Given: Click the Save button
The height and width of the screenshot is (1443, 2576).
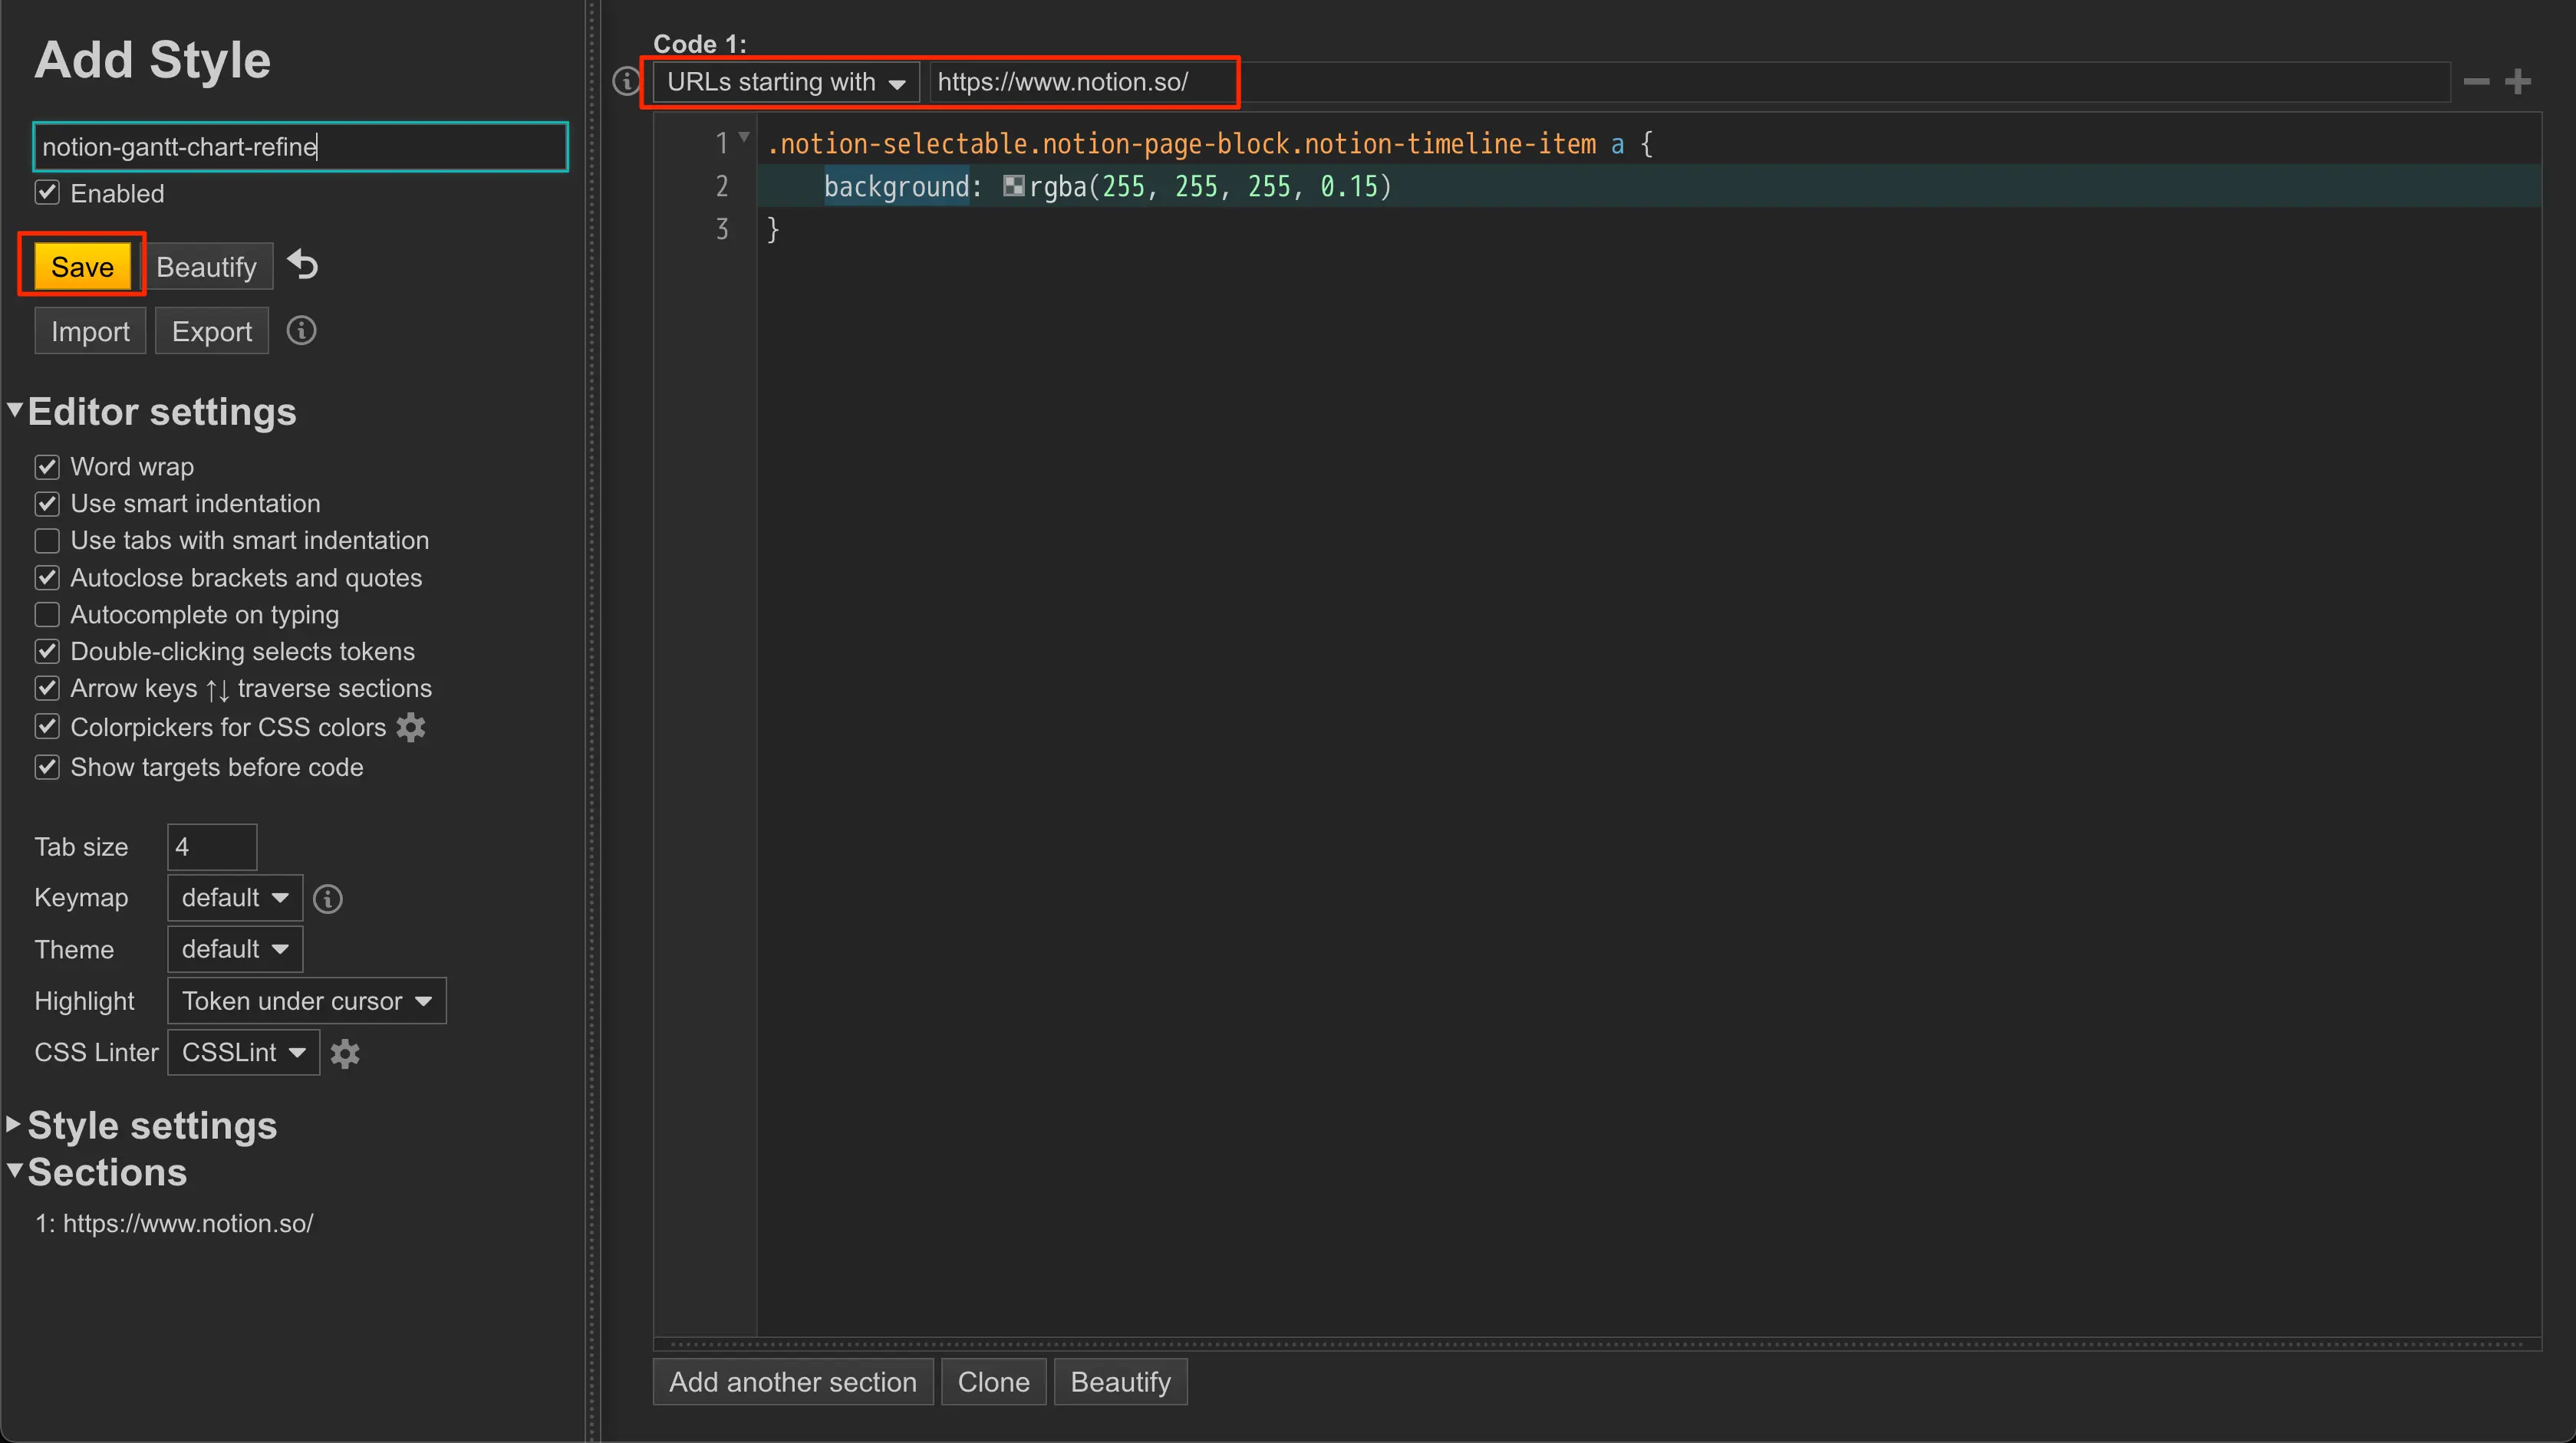Looking at the screenshot, I should 82,267.
